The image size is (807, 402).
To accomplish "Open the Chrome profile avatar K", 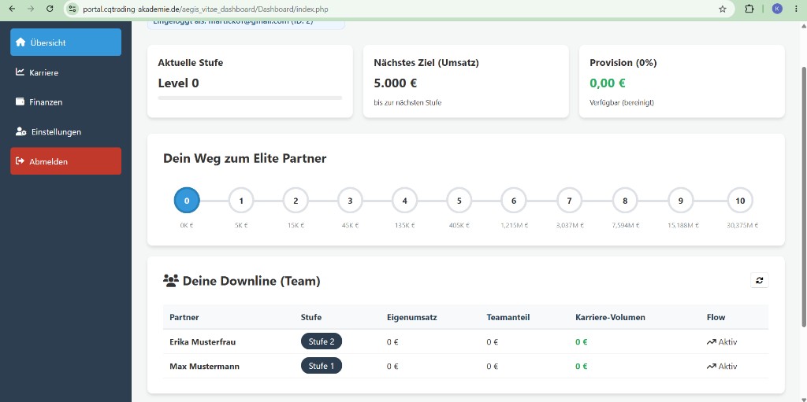I will click(x=777, y=9).
